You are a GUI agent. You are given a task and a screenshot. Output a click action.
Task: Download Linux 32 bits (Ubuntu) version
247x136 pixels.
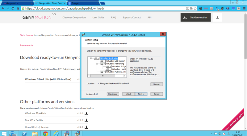coord(86,127)
